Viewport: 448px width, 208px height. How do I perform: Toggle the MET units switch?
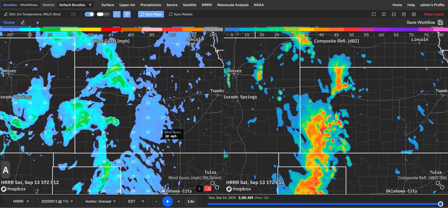[x=103, y=14]
